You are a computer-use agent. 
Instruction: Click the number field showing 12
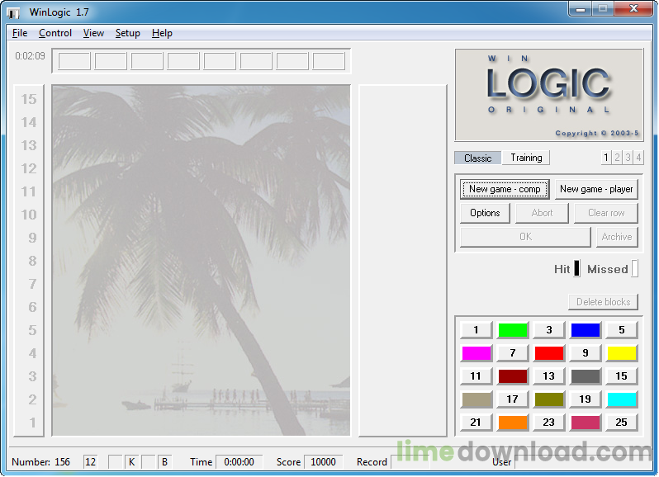click(x=90, y=462)
